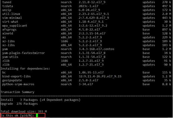Click the 'i686' arch in the xz-libs row
Screen dimensions: 173x118
(65, 41)
